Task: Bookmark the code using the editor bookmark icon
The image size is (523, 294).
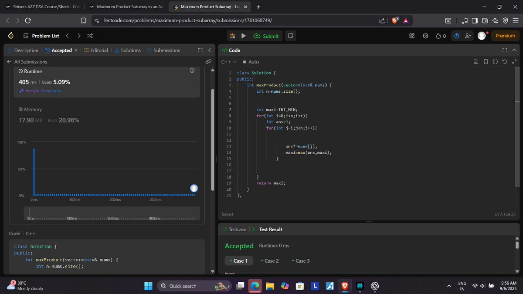Action: [486, 62]
